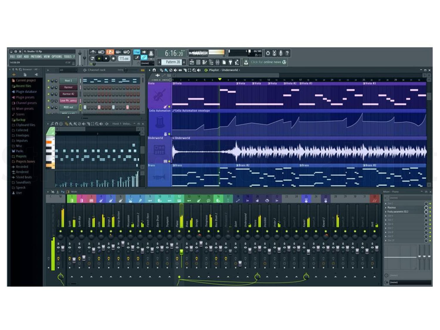Select the MIDI out channel button

point(68,107)
